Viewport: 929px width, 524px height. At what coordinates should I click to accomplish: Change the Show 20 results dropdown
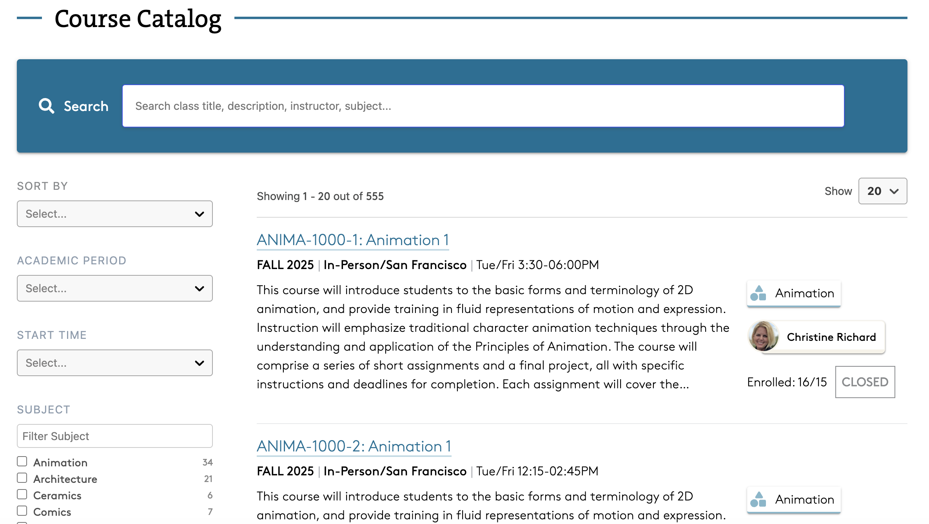point(882,191)
